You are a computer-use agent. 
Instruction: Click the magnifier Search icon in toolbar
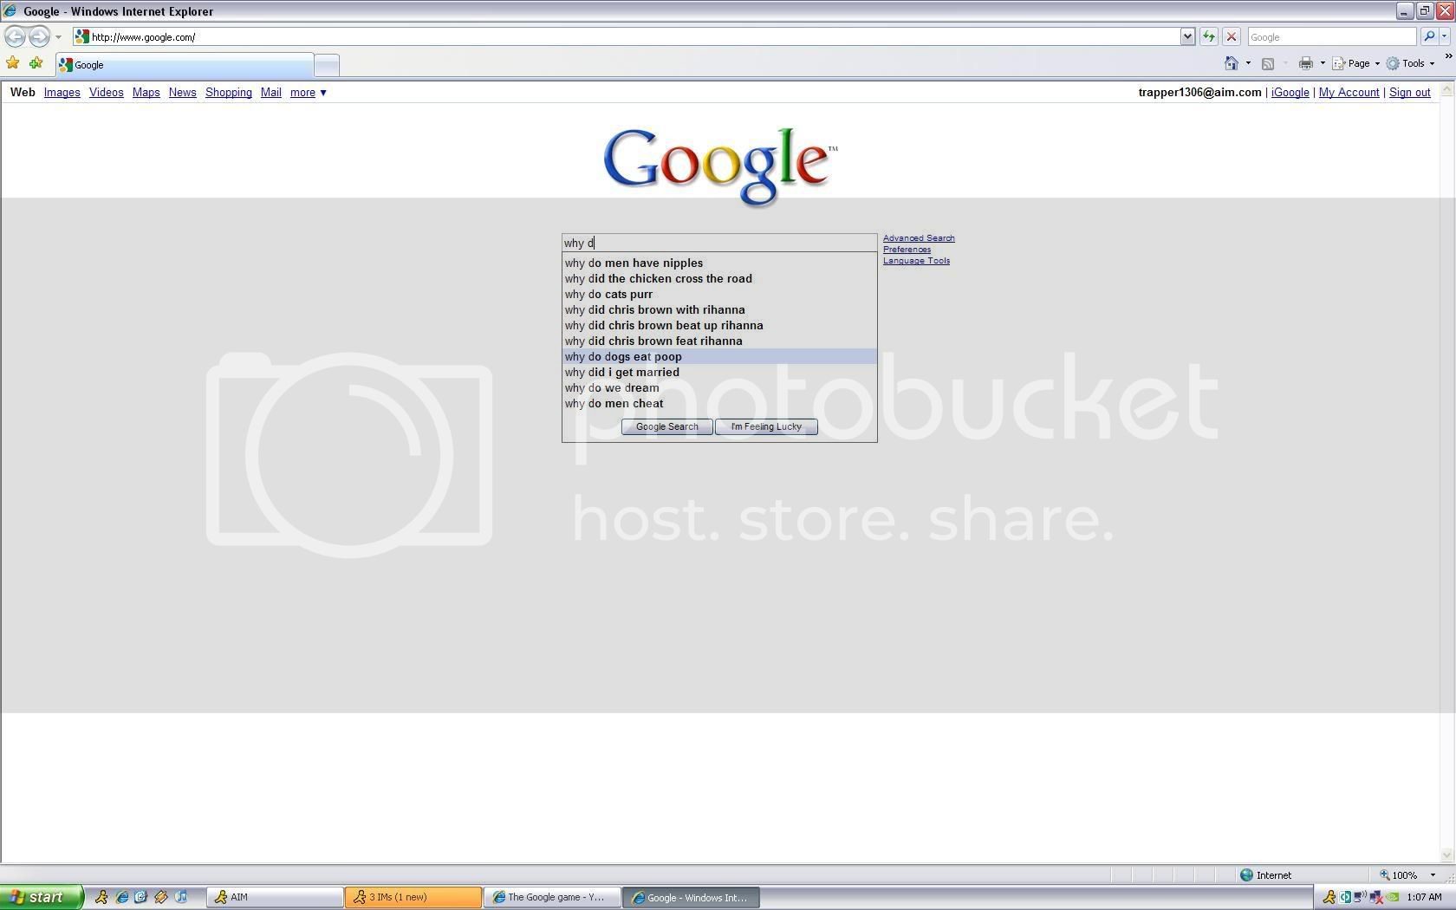click(x=1428, y=36)
